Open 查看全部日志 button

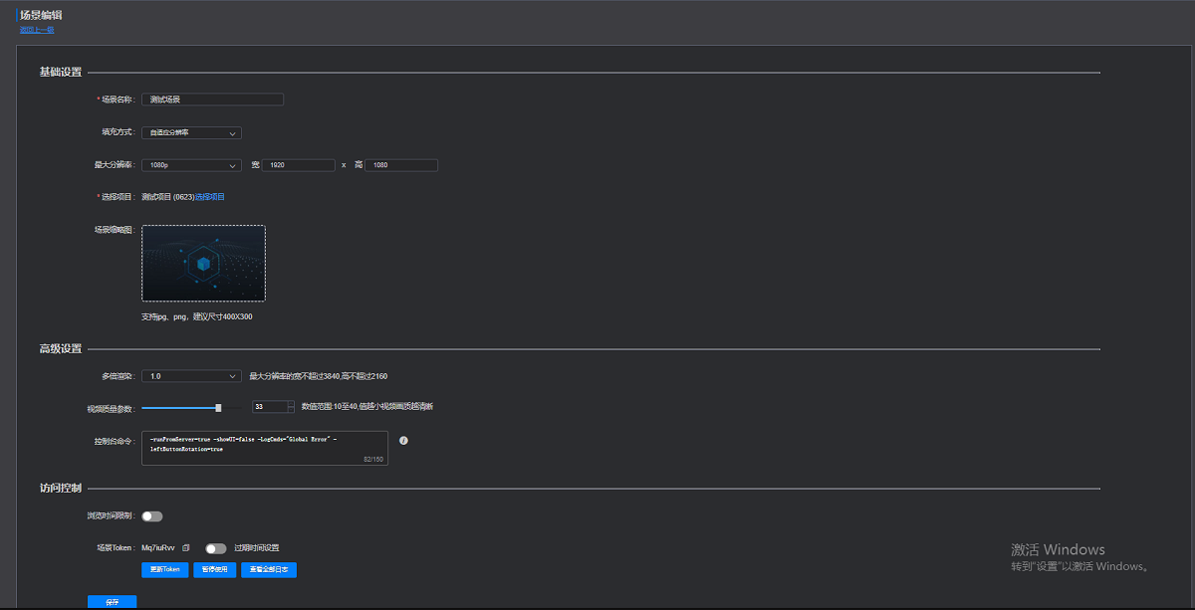click(x=269, y=570)
